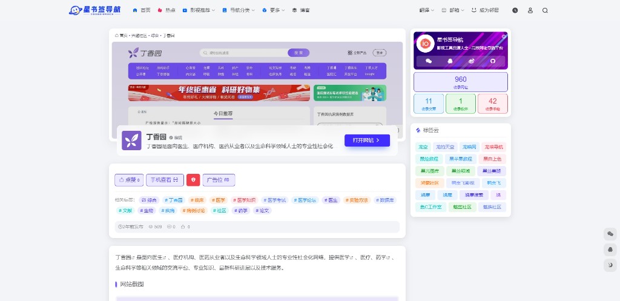Click the floating WeChat button at right edge

click(610, 234)
